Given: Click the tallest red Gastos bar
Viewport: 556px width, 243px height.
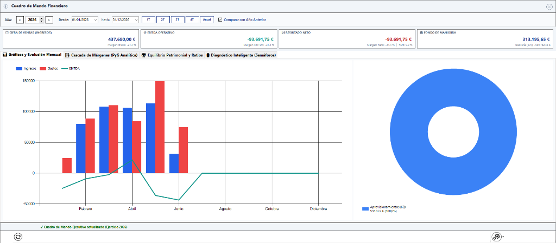Looking at the screenshot, I should pyautogui.click(x=160, y=127).
